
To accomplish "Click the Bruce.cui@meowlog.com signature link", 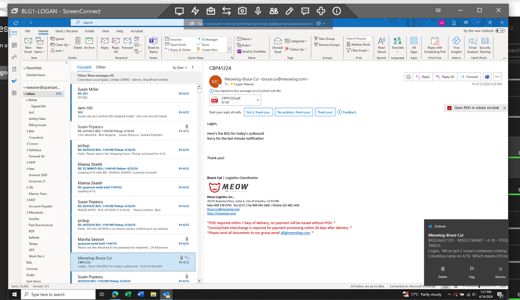I will 223,209.
